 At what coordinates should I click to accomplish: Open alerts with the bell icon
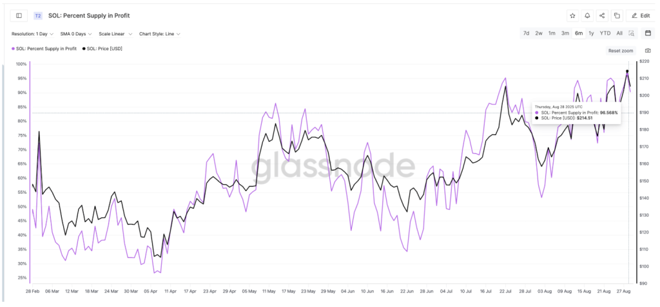click(x=587, y=15)
